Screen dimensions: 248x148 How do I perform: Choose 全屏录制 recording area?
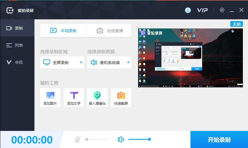59,62
